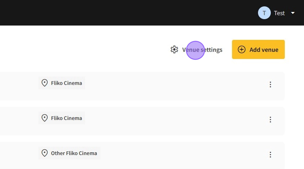
Task: Click the "Test" username in the header
Action: pos(279,13)
